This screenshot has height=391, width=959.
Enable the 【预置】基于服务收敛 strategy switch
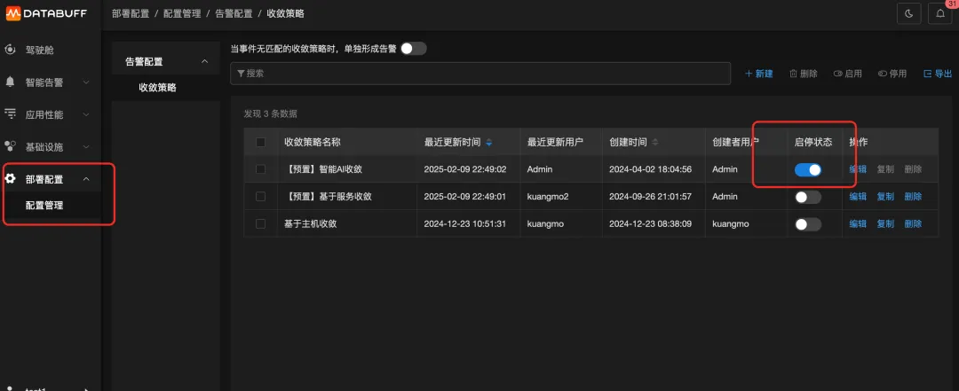point(808,197)
